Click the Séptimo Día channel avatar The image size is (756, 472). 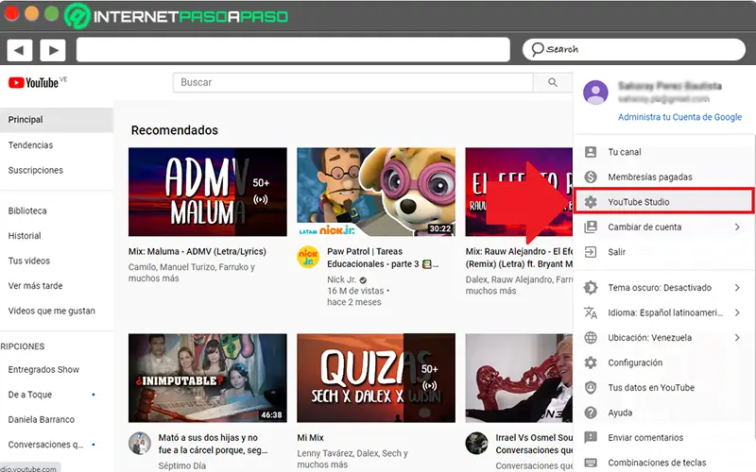[x=140, y=443]
